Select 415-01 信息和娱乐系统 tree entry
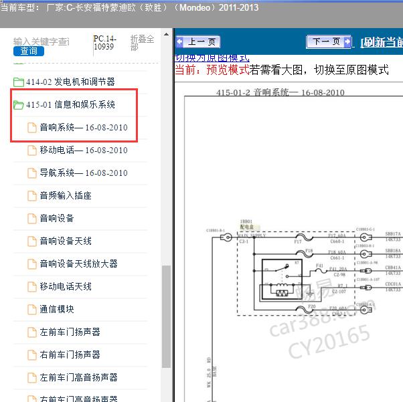 (x=70, y=105)
